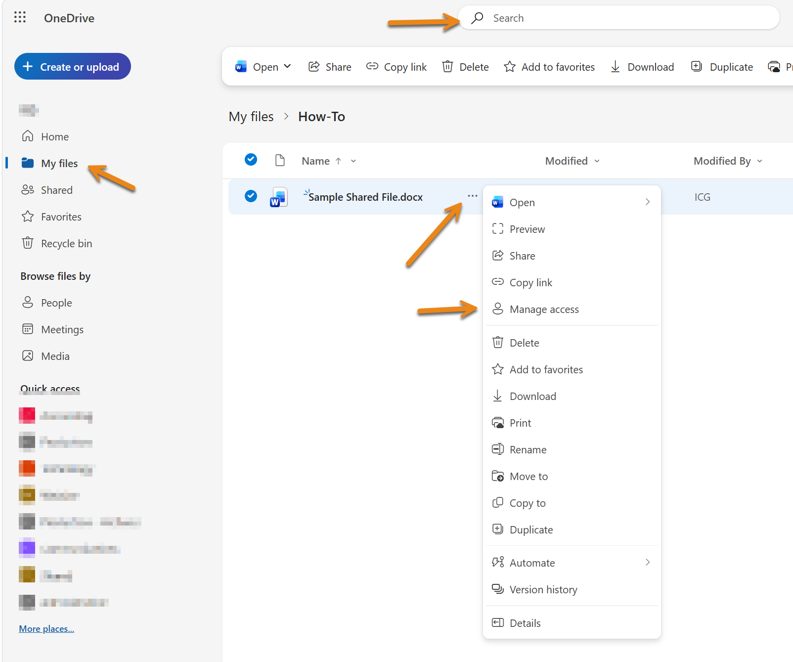The width and height of the screenshot is (793, 662).
Task: Click the Duplicate icon in top toolbar
Action: 697,66
